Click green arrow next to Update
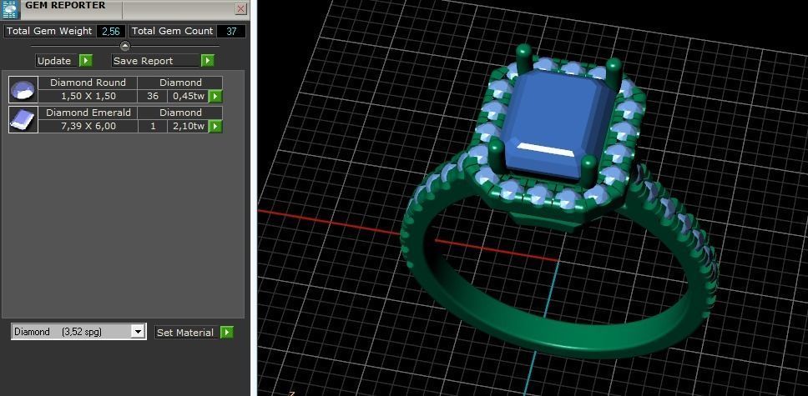 click(x=86, y=61)
